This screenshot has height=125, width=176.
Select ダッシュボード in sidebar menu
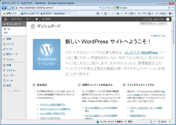(14, 24)
